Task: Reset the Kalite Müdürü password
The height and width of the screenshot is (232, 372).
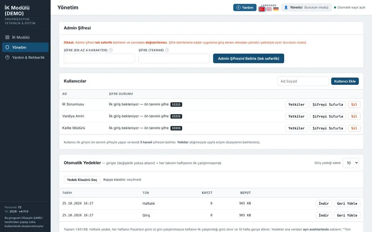Action: click(x=328, y=128)
